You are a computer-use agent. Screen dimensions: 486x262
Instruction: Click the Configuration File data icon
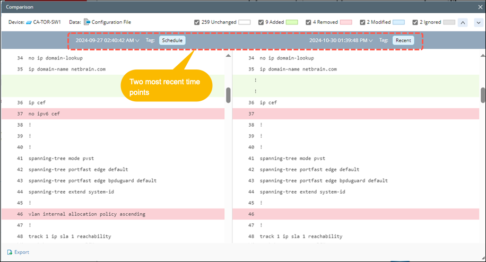point(87,22)
